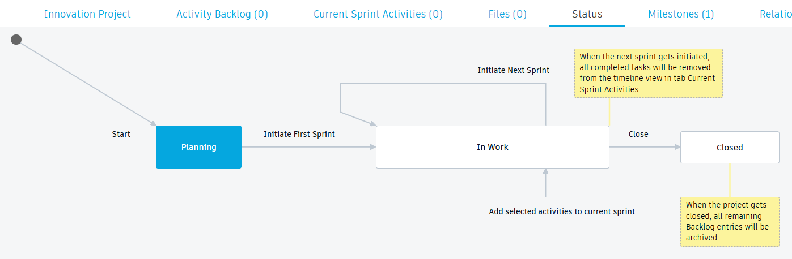Go to the Files tab
The height and width of the screenshot is (259, 792).
(x=507, y=14)
